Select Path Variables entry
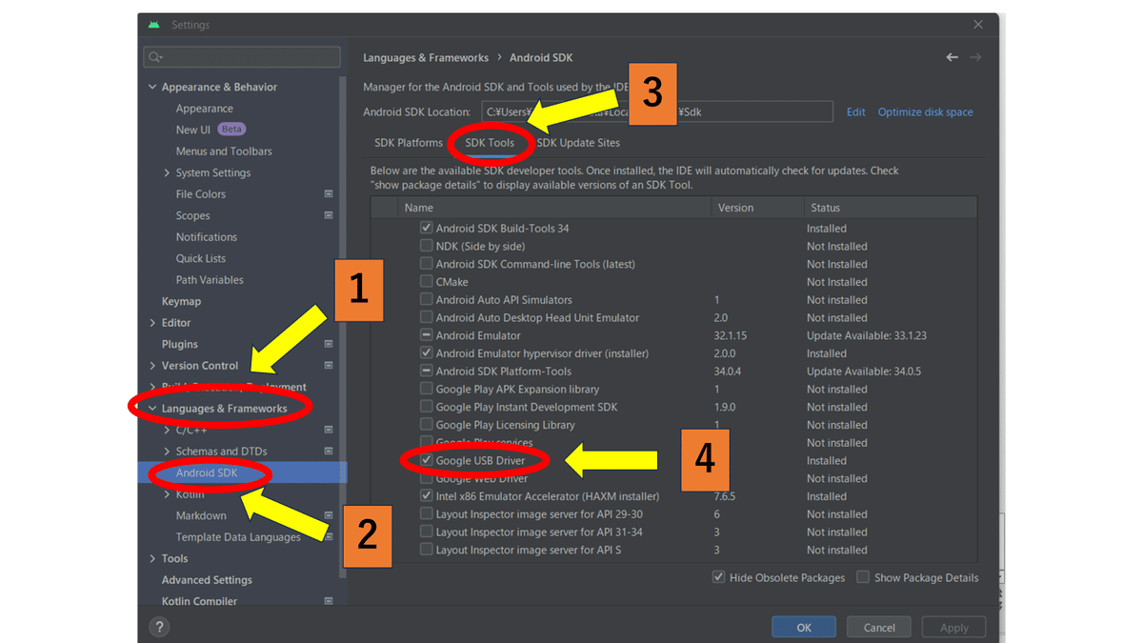 point(210,280)
